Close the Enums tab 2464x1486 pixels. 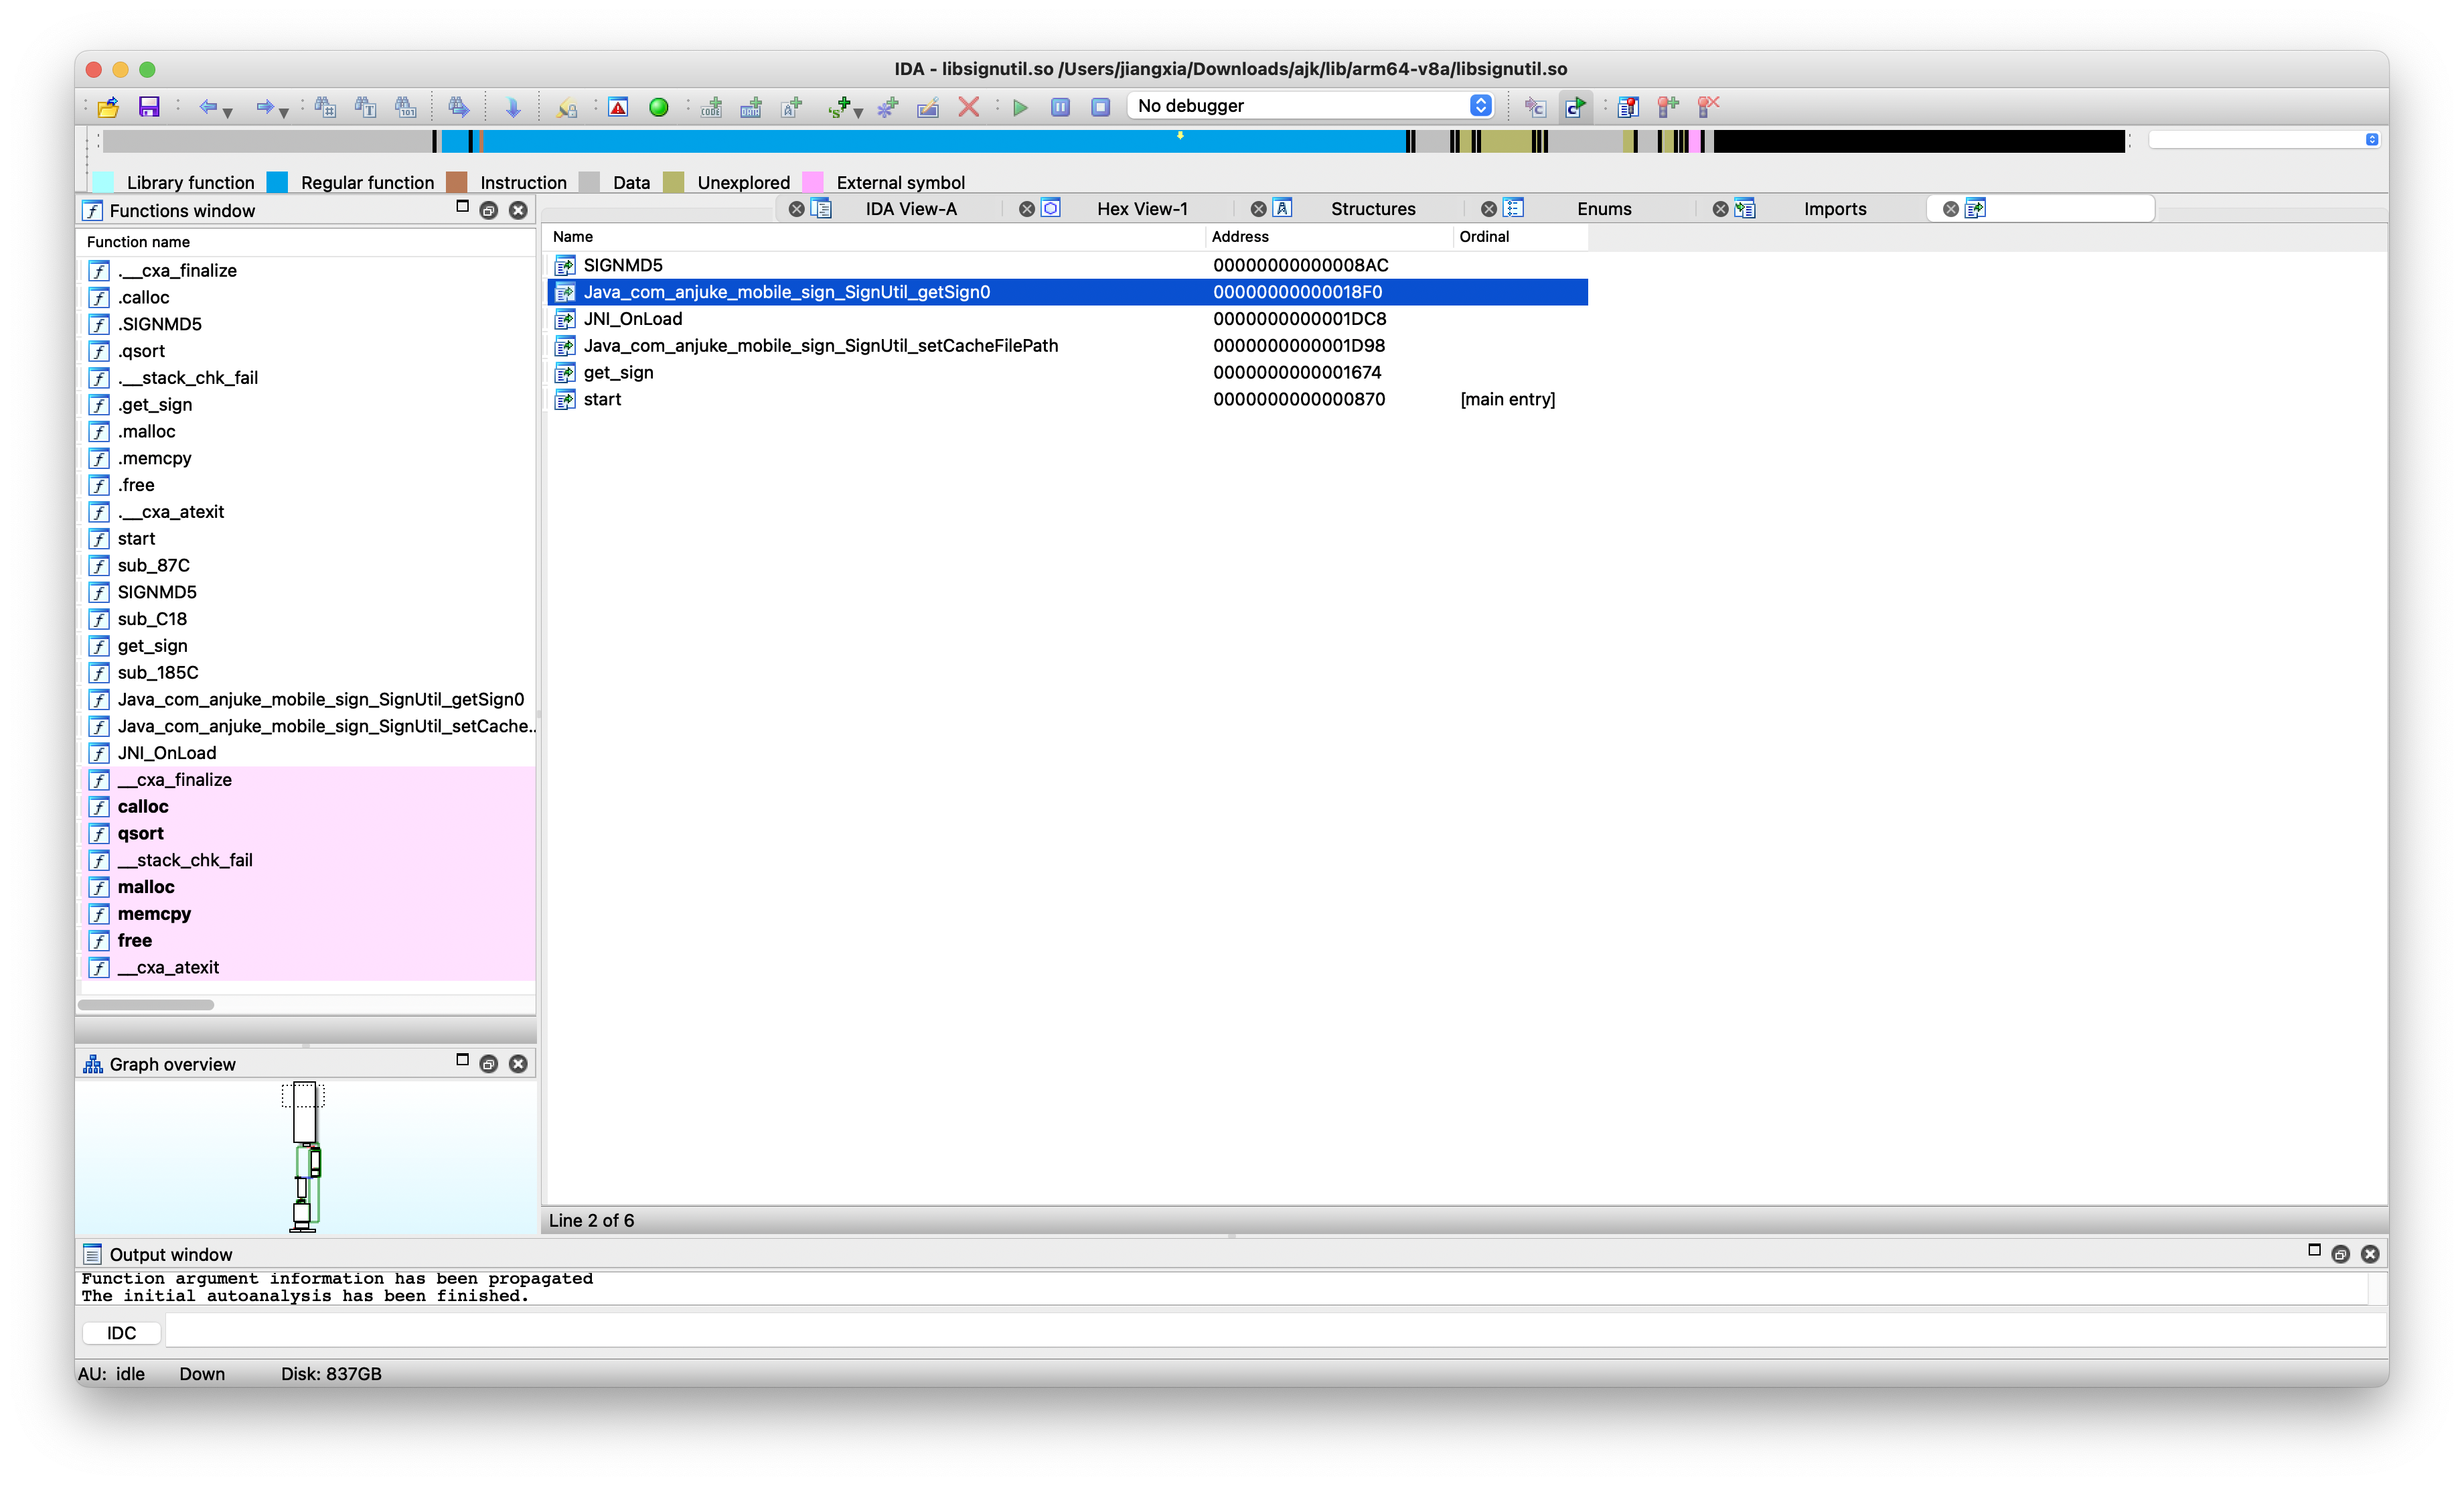[x=1488, y=209]
